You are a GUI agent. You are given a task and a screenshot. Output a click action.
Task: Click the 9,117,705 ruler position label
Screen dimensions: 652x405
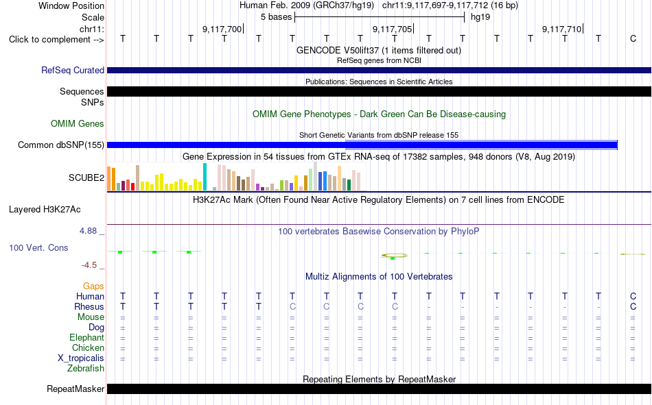tap(392, 29)
